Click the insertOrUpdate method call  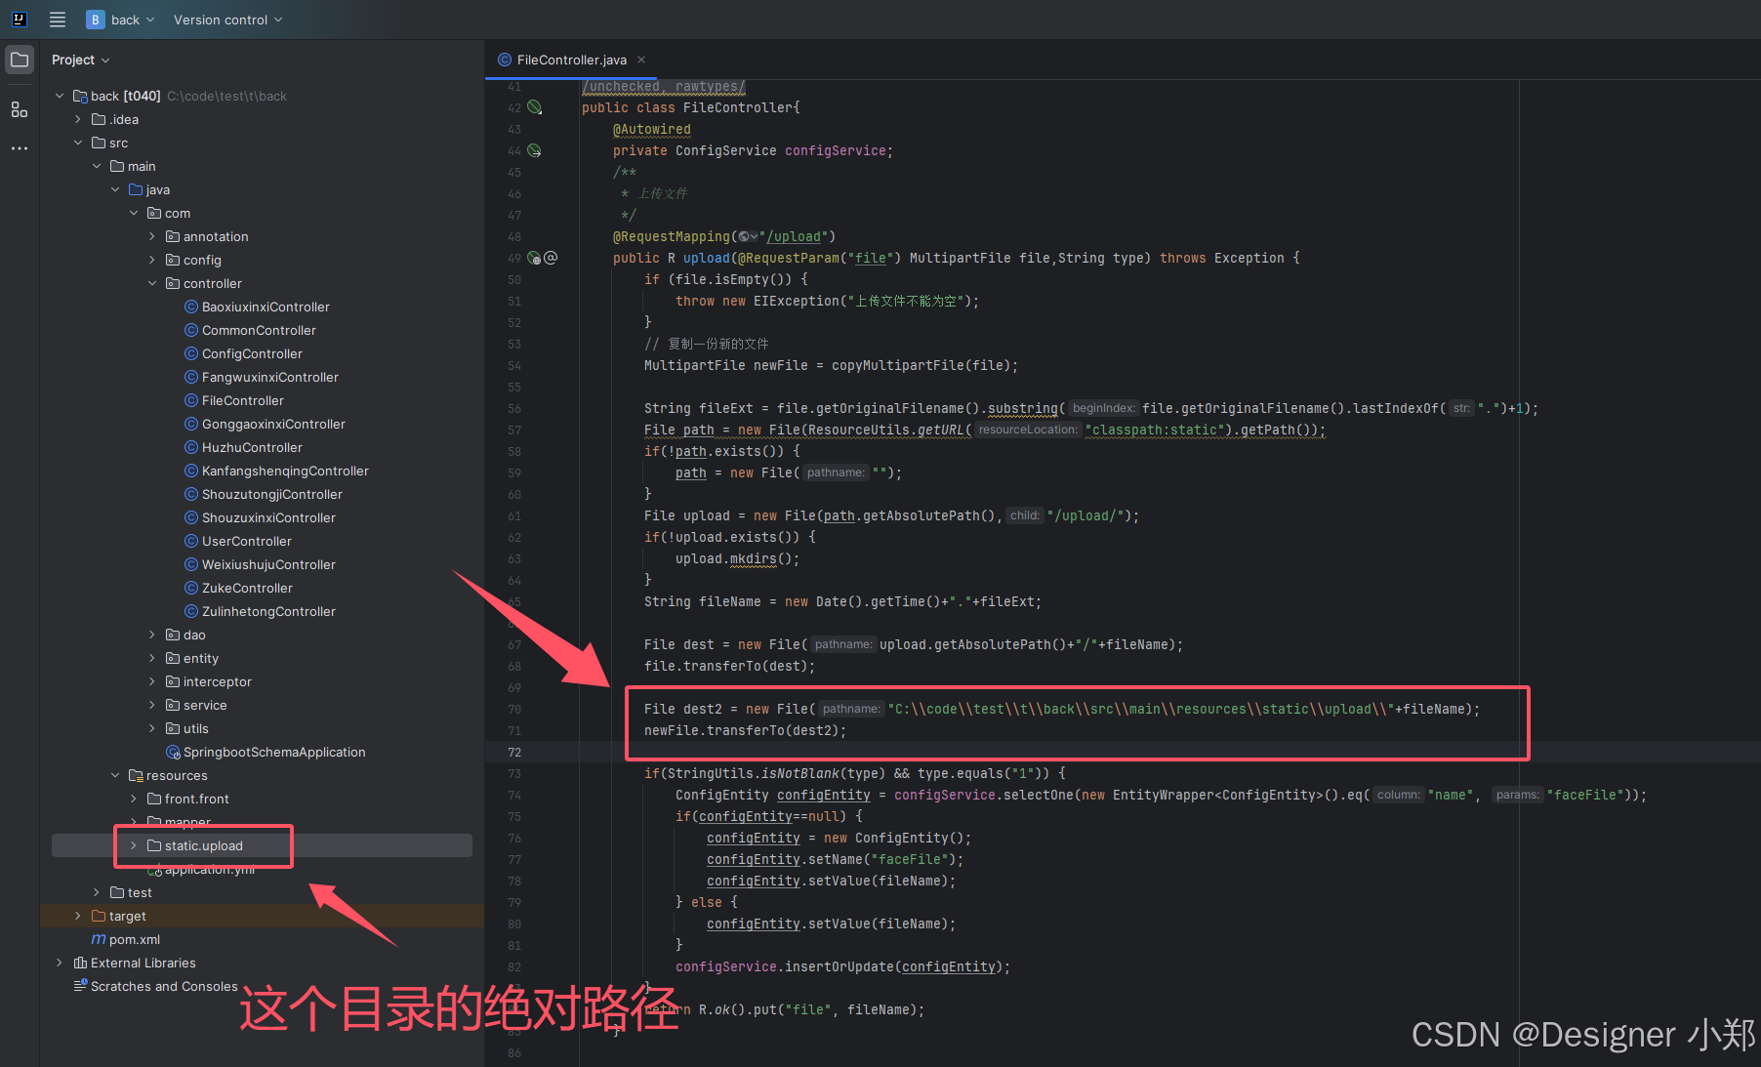coord(839,966)
